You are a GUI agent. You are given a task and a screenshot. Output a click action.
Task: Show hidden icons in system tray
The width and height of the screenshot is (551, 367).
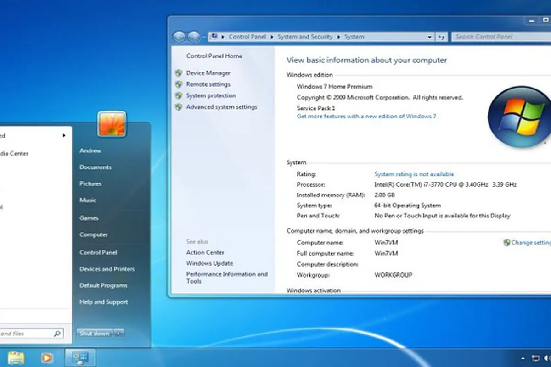pos(523,358)
